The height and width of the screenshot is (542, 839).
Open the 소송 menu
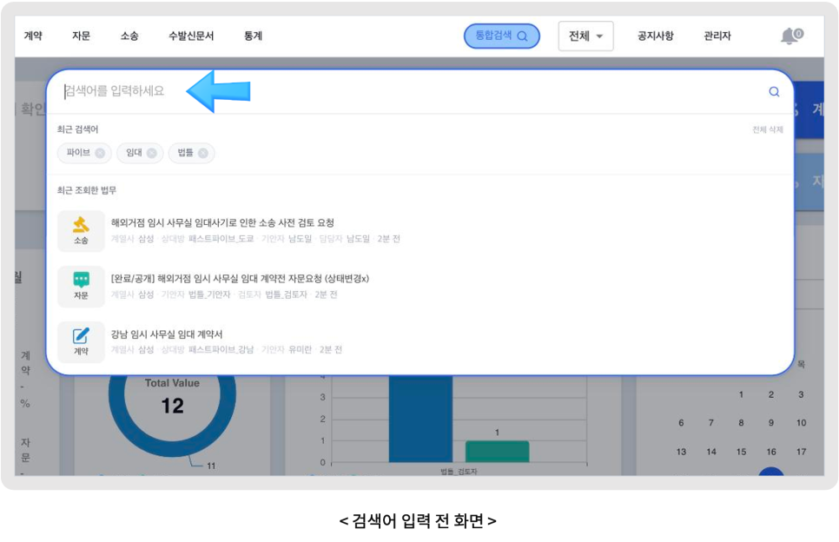point(129,36)
